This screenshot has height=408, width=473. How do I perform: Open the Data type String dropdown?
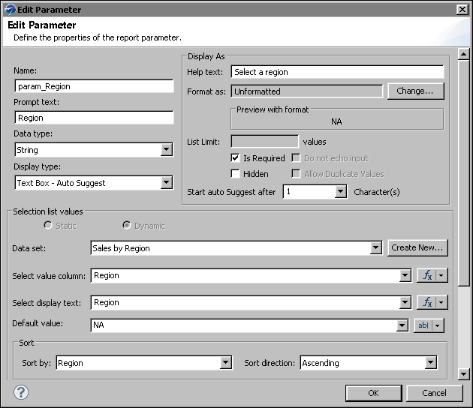click(166, 149)
